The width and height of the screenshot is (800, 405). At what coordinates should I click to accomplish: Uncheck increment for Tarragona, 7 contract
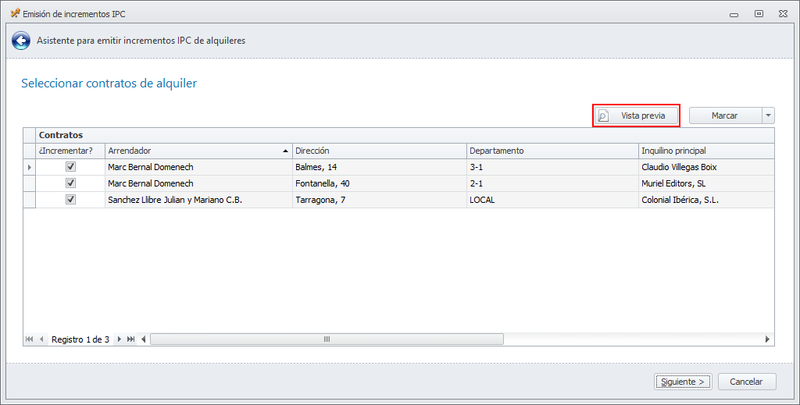[70, 200]
